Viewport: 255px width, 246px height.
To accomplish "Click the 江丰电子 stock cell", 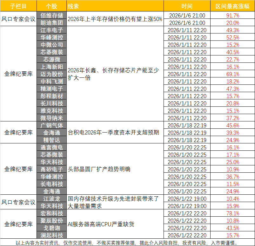I will (x=52, y=30).
